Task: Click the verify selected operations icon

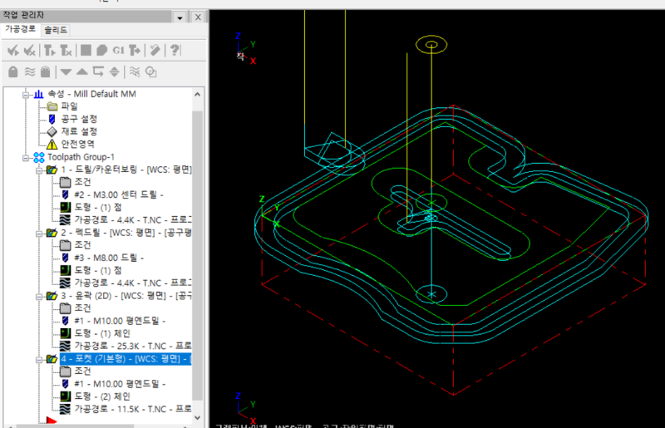Action: click(x=101, y=51)
